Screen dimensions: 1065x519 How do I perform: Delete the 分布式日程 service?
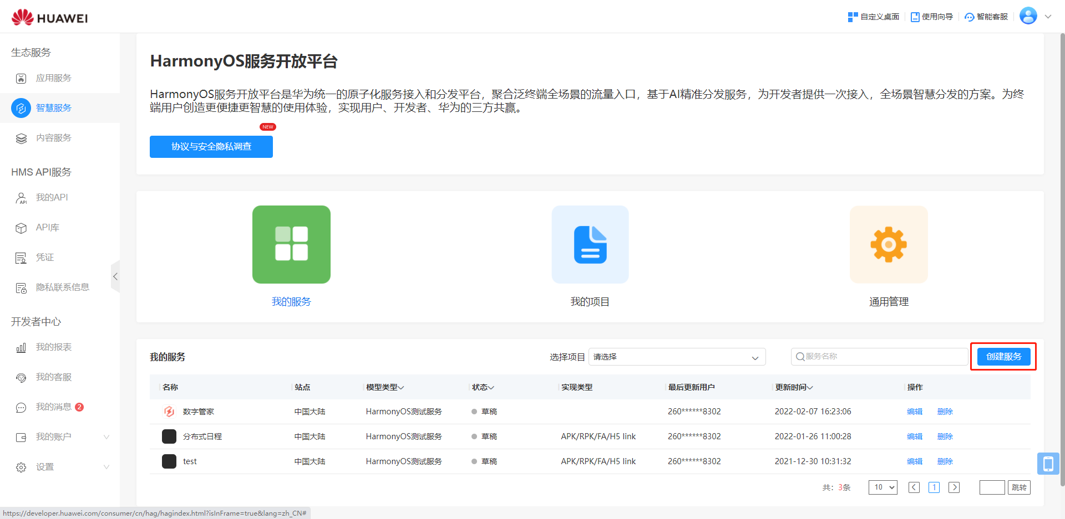pos(945,436)
